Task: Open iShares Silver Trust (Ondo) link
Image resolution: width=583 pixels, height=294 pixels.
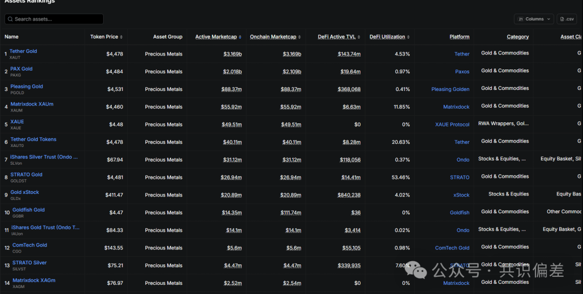Action: [x=44, y=157]
